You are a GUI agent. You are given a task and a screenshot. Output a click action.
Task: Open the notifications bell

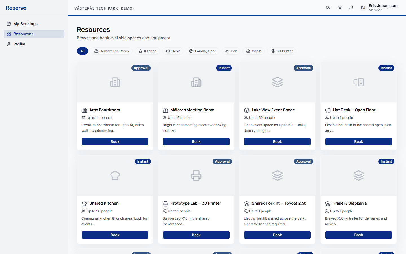point(351,8)
